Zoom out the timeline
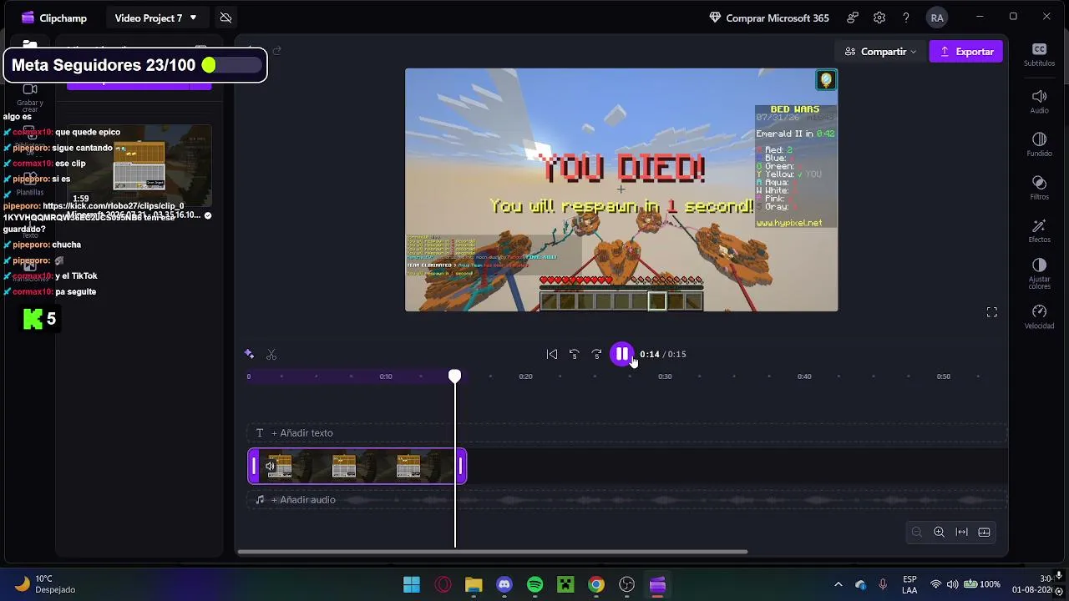Screen dimensions: 1069x601 click(x=917, y=533)
